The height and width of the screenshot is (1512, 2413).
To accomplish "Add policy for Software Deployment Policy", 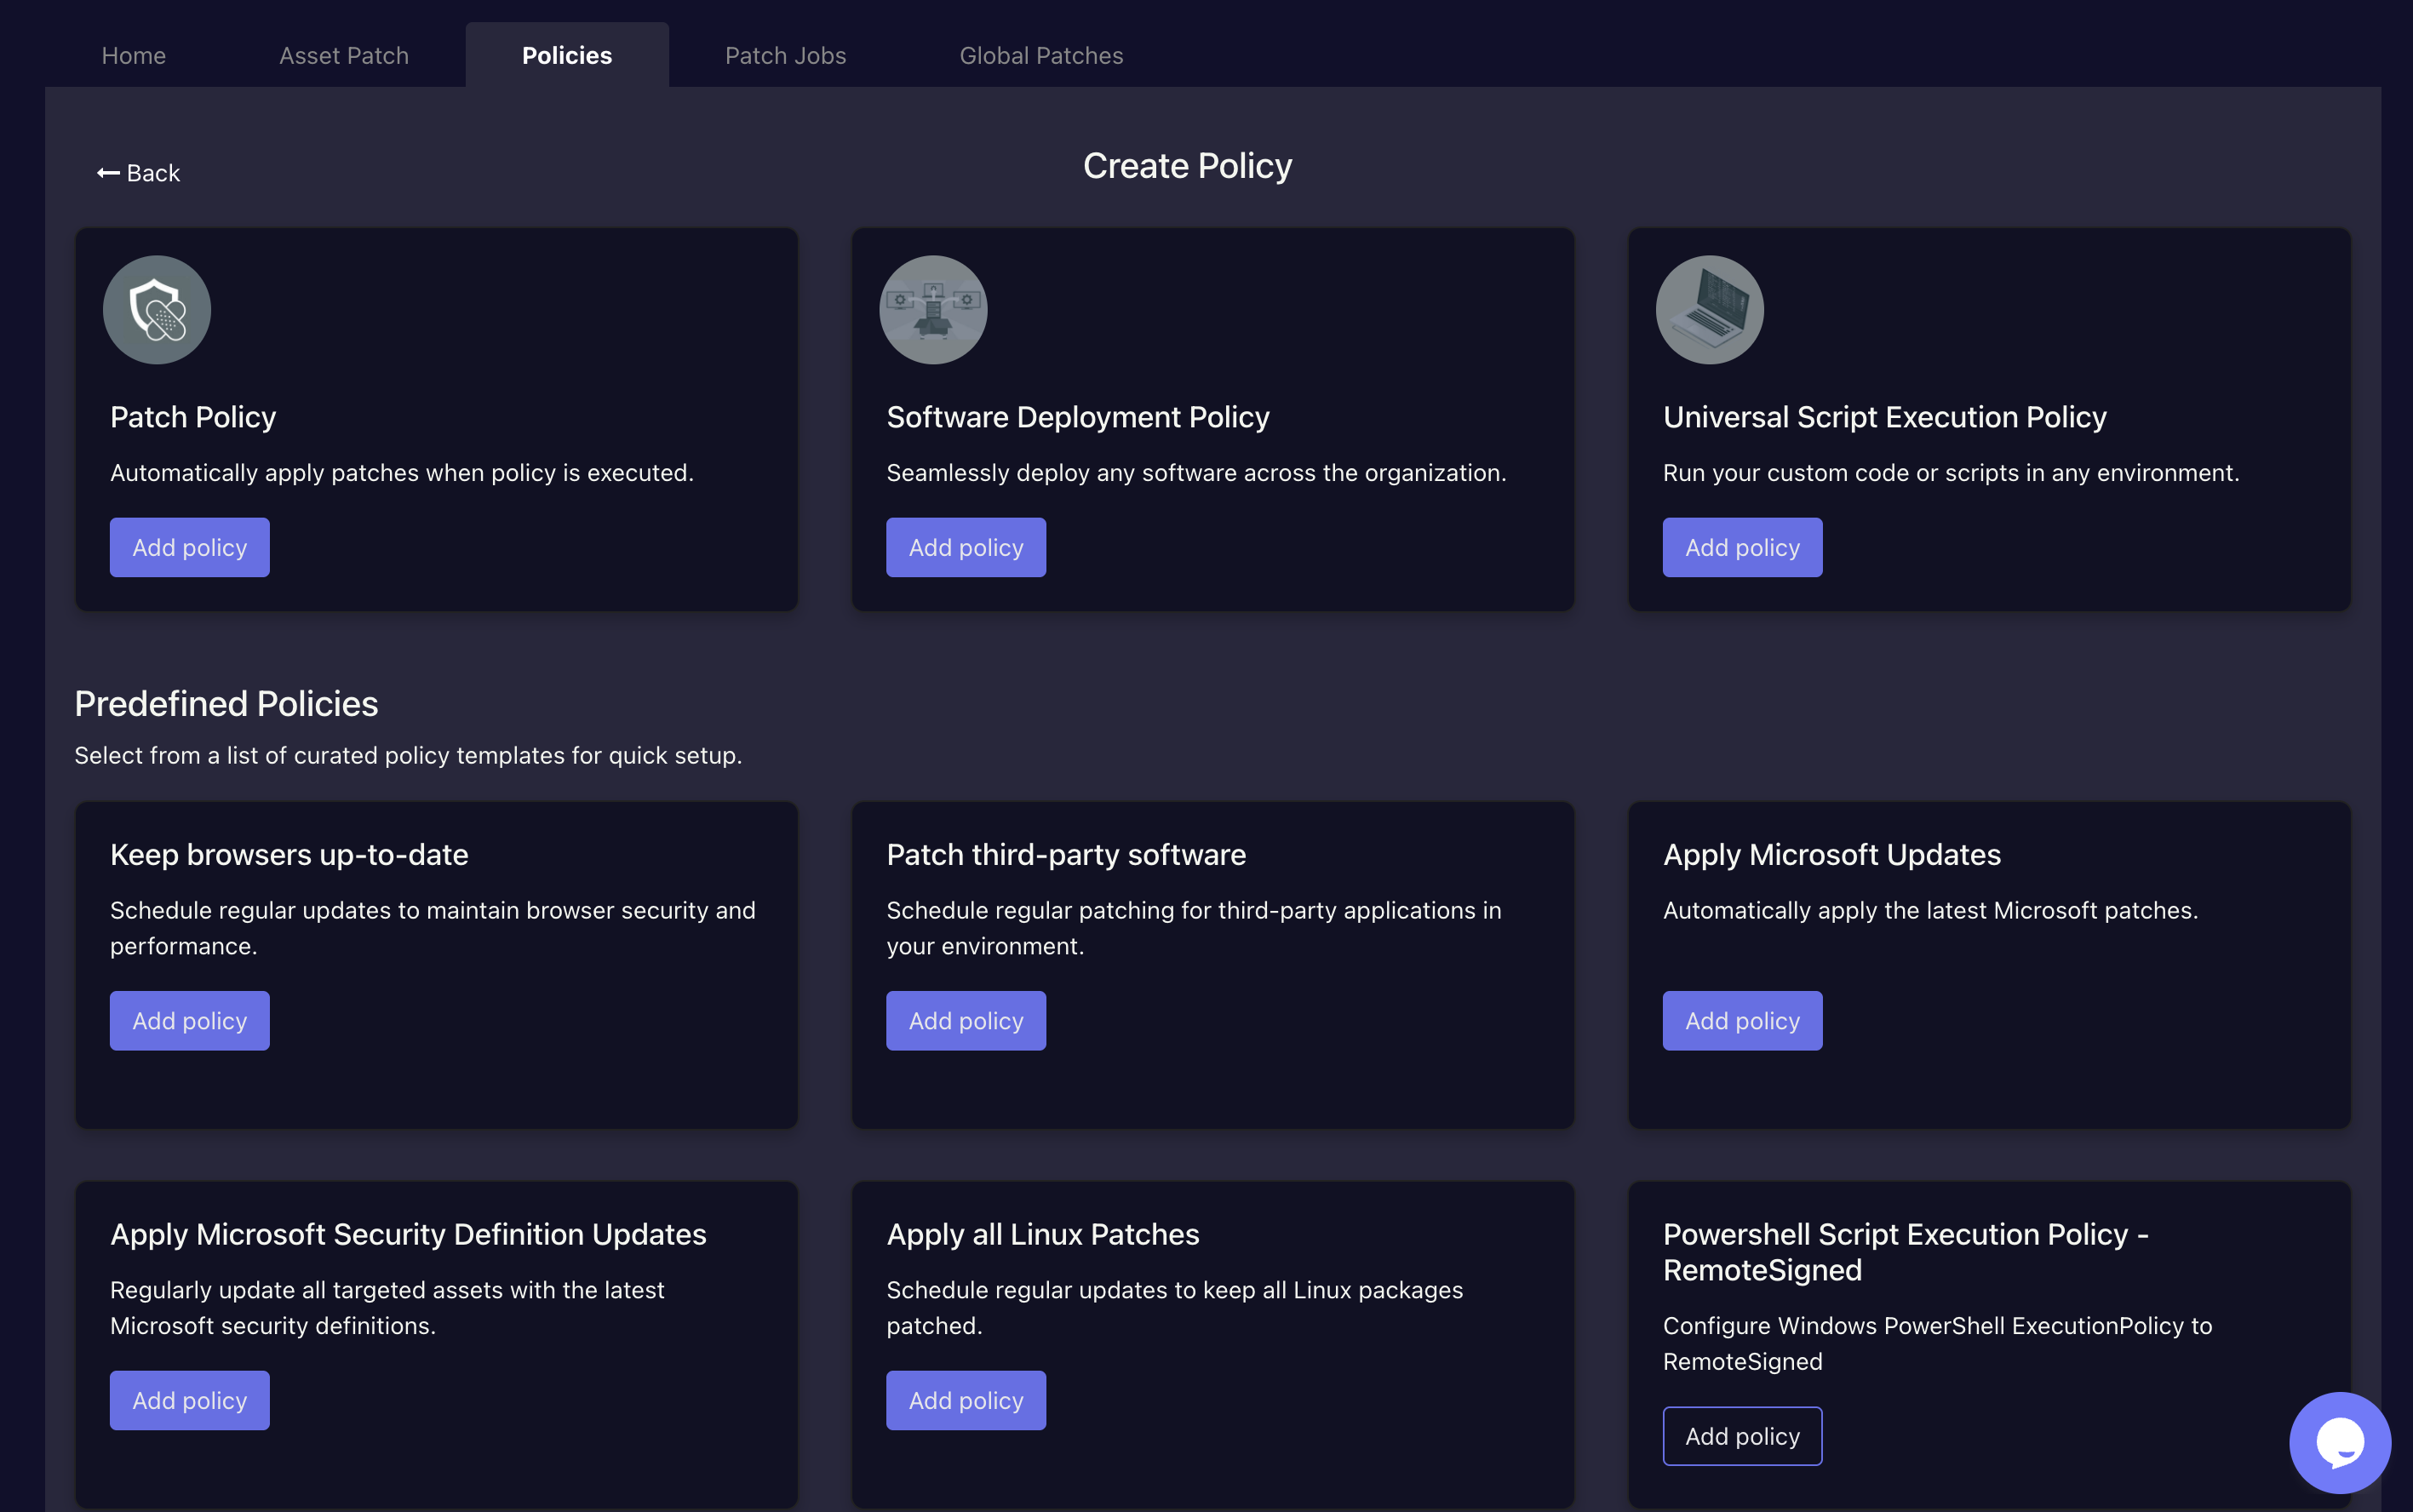I will (x=965, y=547).
